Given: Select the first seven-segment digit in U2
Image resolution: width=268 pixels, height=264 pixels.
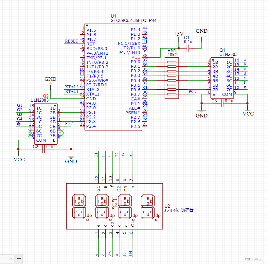Looking at the screenshot, I should pos(79,206).
